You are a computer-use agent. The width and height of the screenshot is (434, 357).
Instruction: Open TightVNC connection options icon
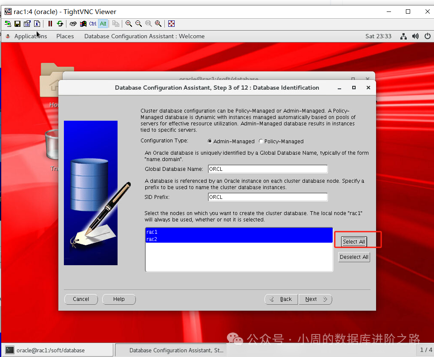coord(27,24)
